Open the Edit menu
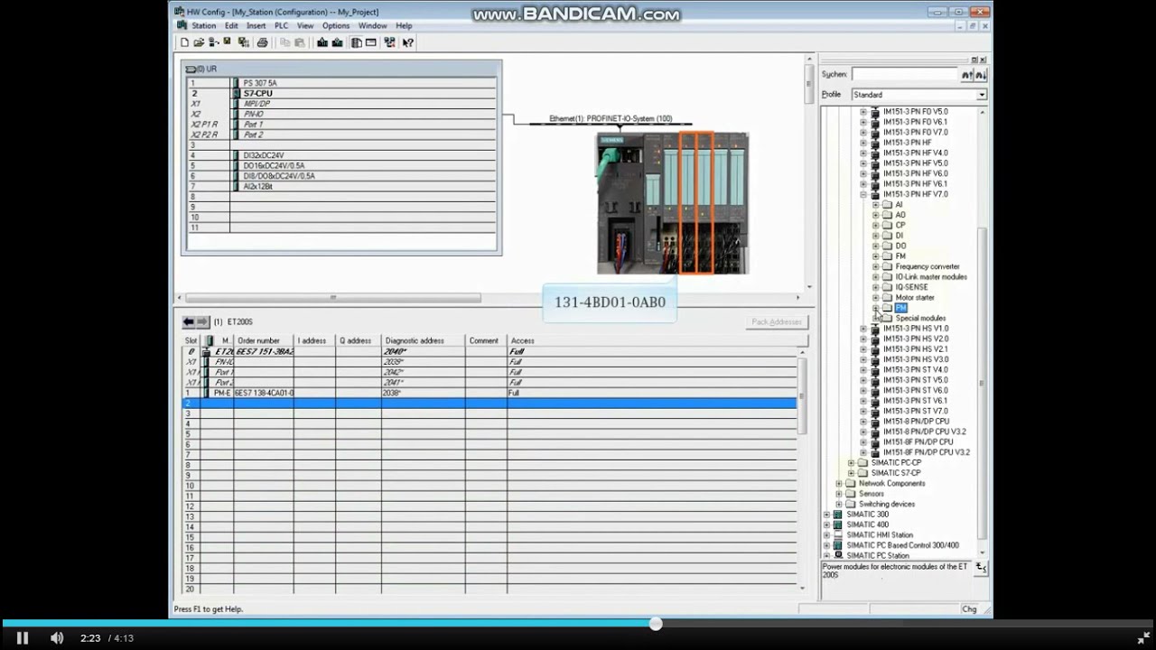Viewport: 1156px width, 650px height. coord(231,26)
